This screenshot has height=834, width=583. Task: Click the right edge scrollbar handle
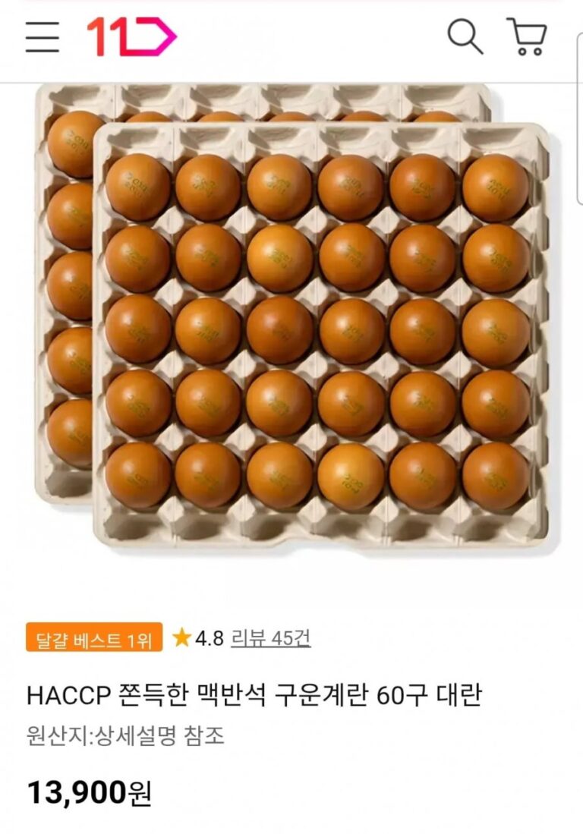[580, 118]
